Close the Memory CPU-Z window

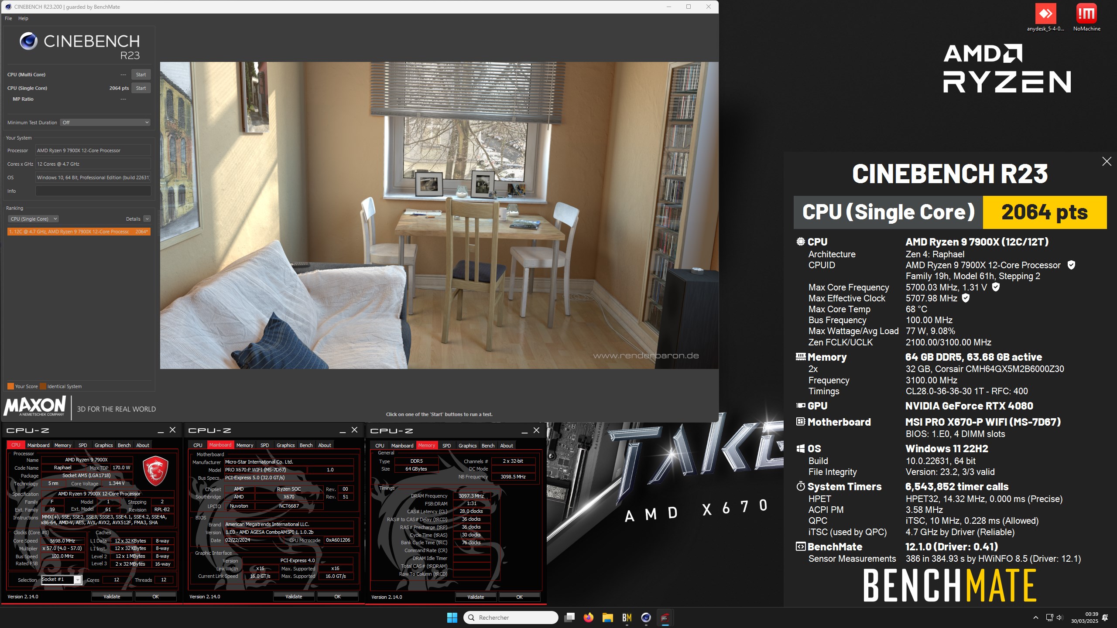click(x=537, y=430)
